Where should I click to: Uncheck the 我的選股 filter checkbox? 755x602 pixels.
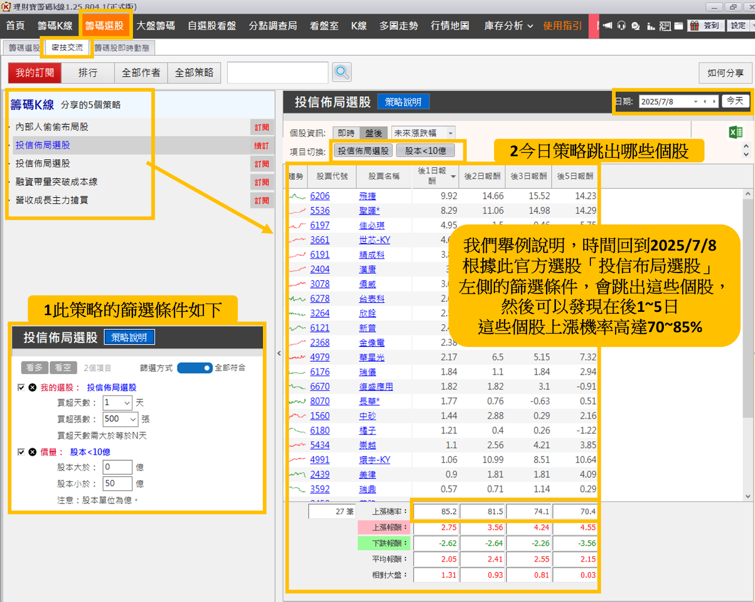coord(21,387)
